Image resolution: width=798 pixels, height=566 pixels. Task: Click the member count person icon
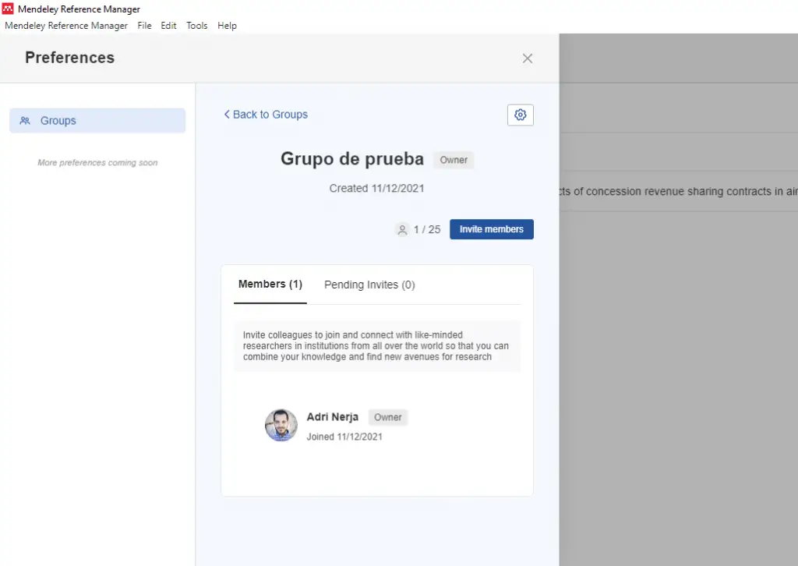tap(402, 229)
